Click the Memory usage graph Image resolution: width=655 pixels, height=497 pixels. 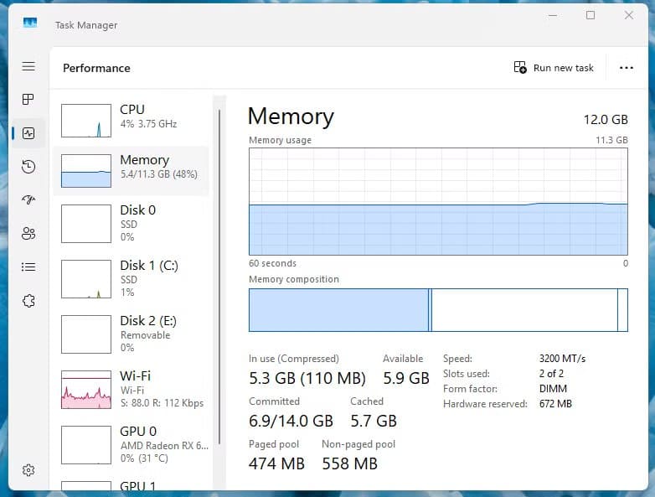(438, 201)
